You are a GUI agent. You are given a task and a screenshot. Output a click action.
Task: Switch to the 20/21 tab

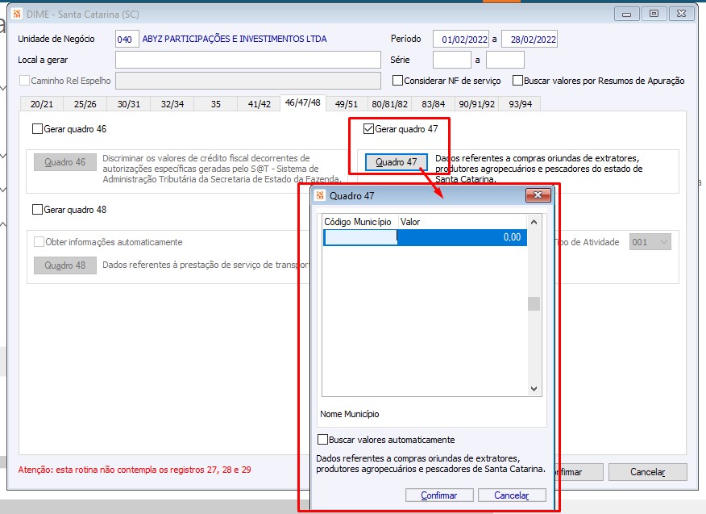(42, 104)
